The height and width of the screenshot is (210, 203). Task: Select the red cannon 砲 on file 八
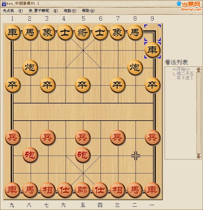click(x=30, y=155)
